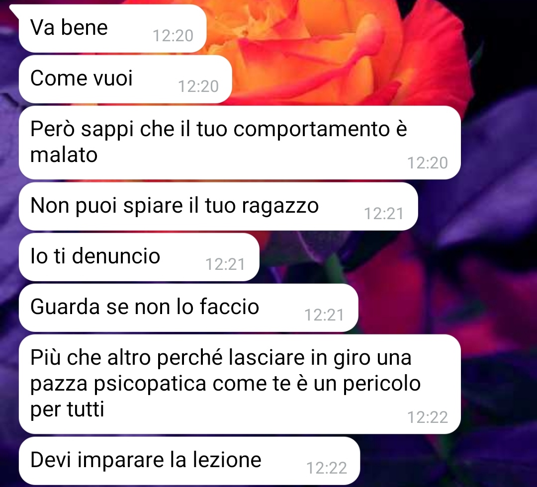
Task: Select the 'Devi imparare la lezione' message
Action: 189,461
